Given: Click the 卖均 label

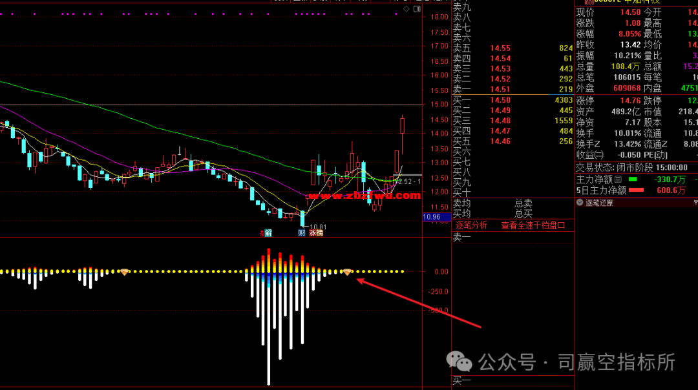Looking at the screenshot, I should (x=461, y=203).
